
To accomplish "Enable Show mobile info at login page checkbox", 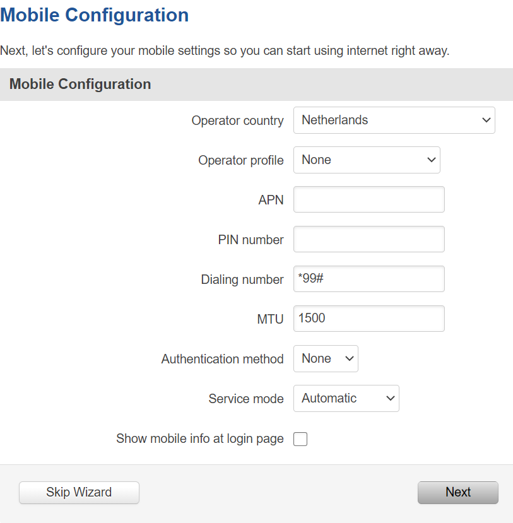I will coord(300,439).
